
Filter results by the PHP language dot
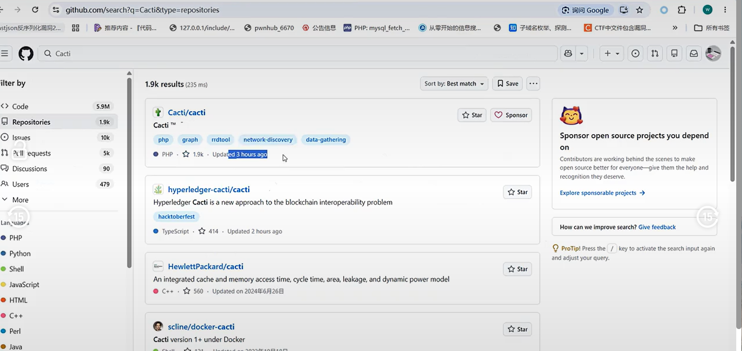[4, 238]
